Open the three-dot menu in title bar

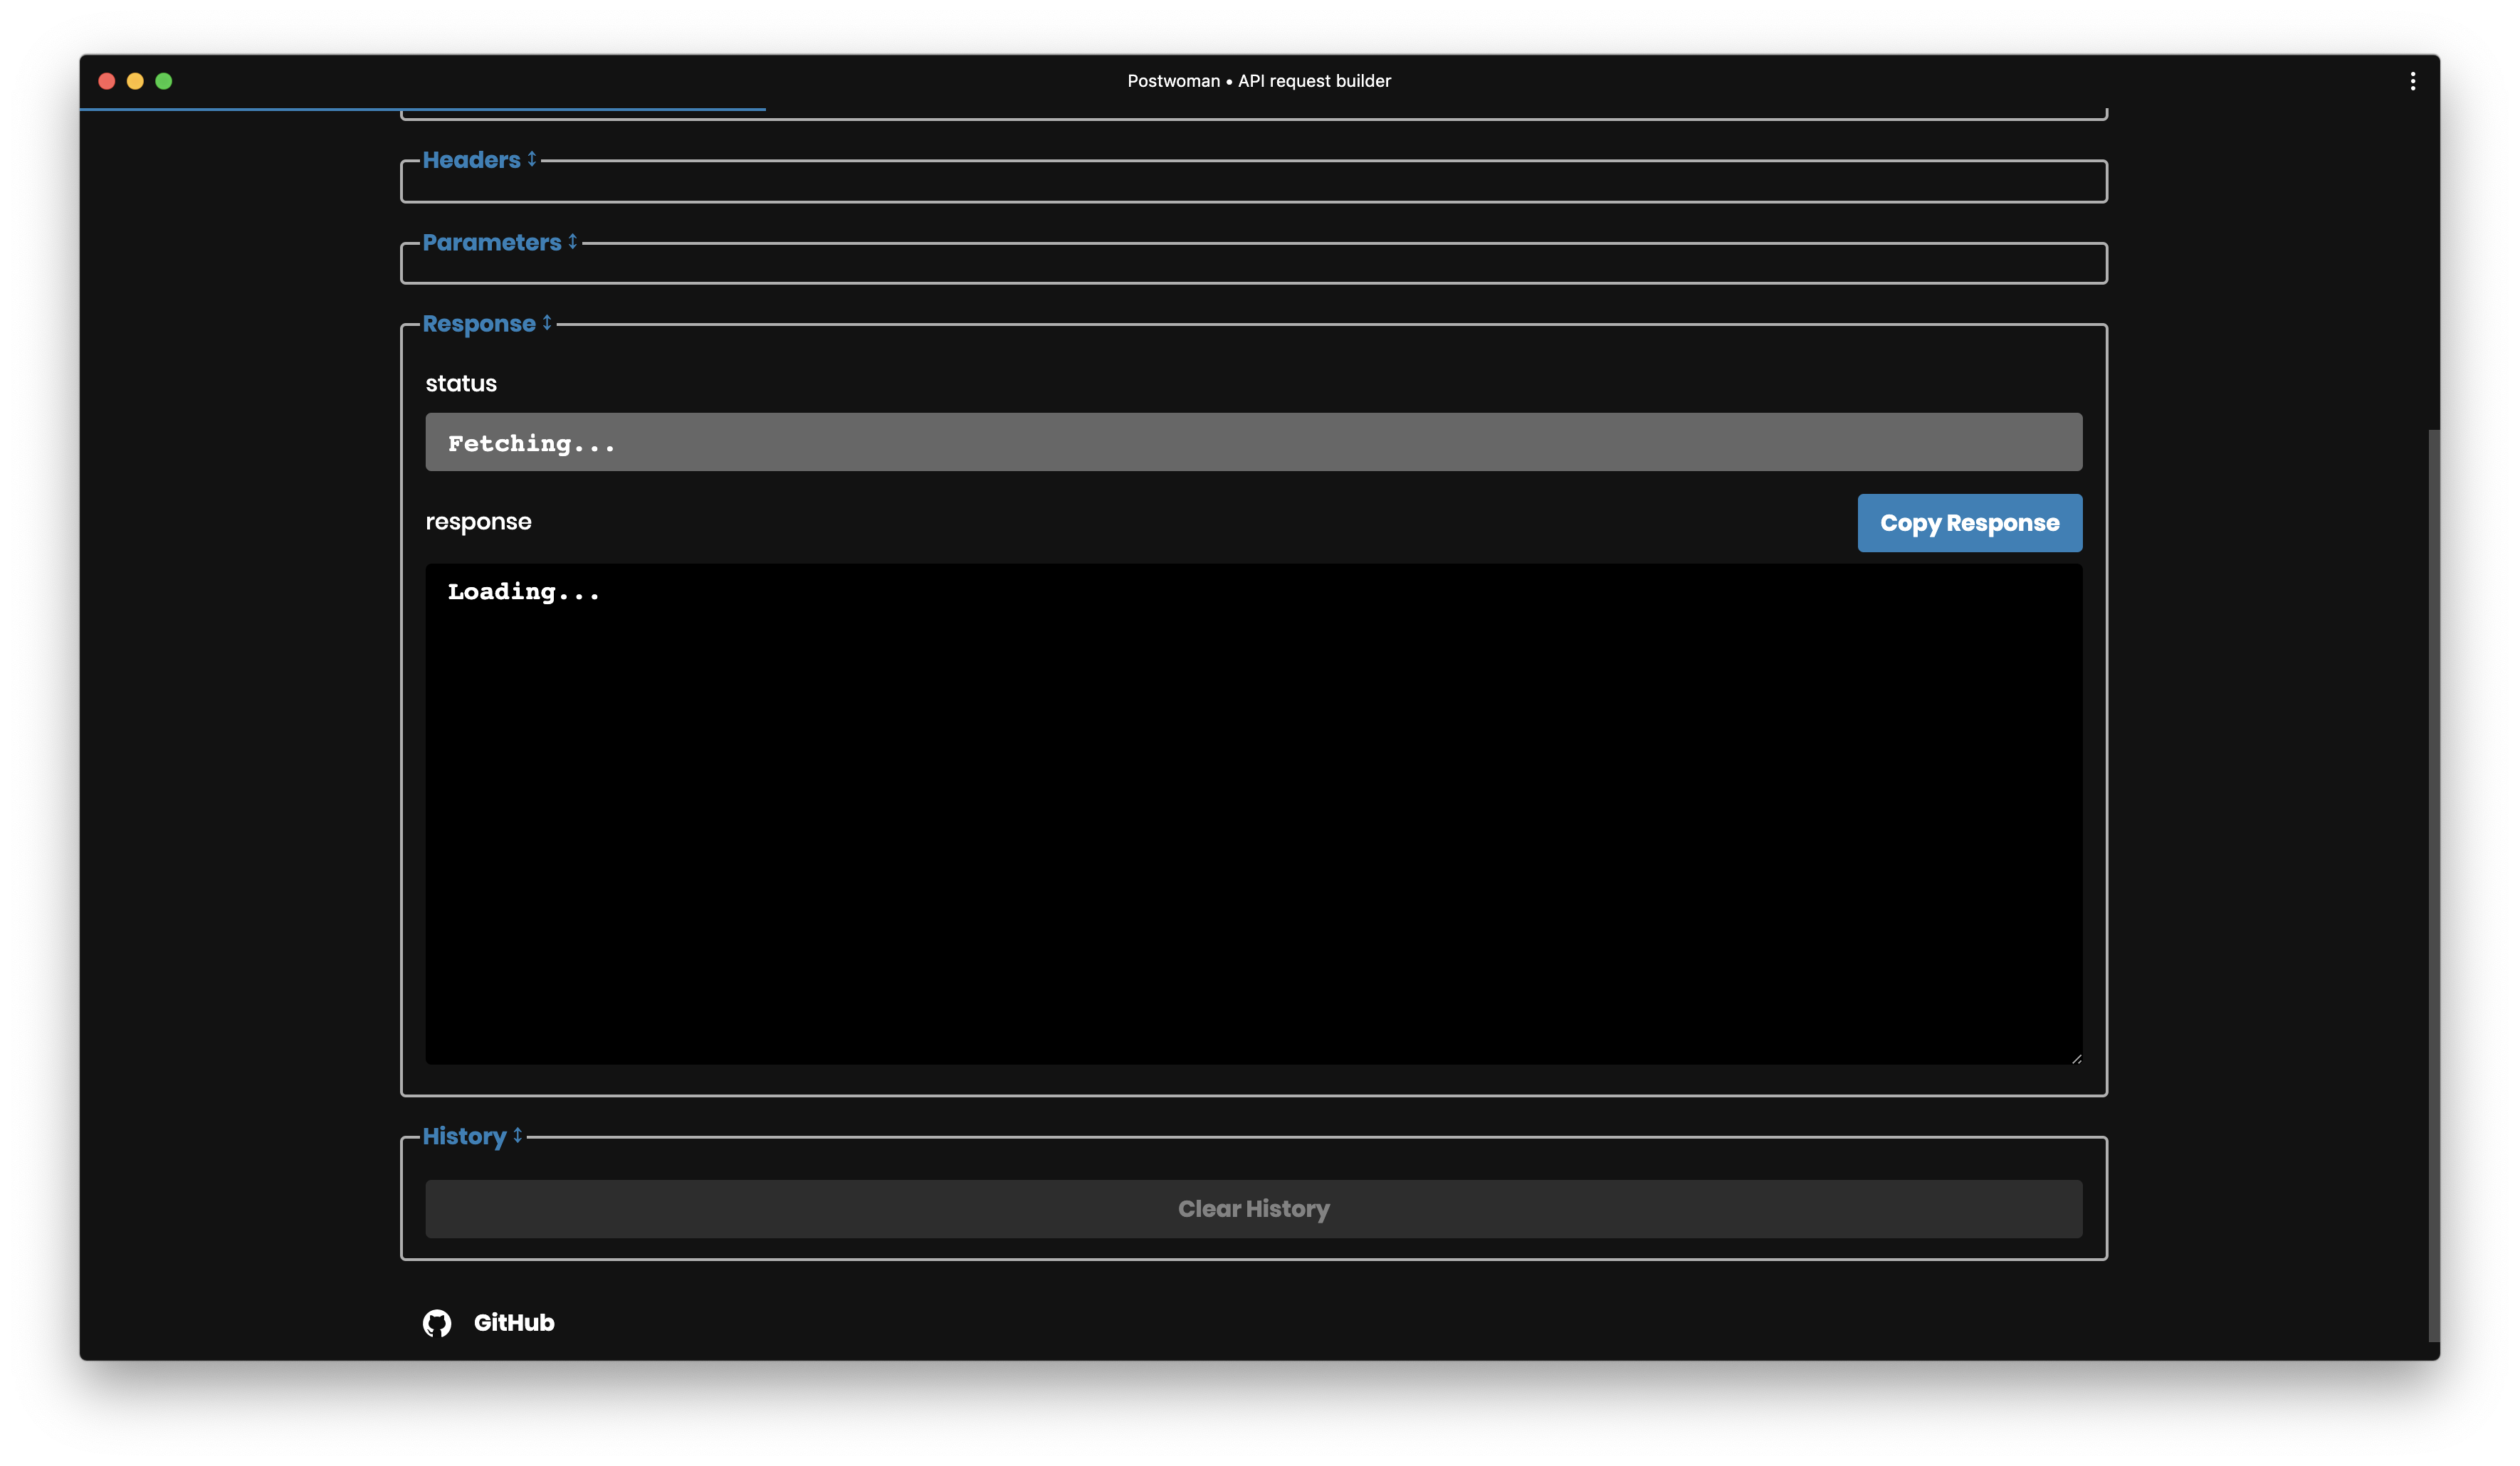click(x=2412, y=81)
